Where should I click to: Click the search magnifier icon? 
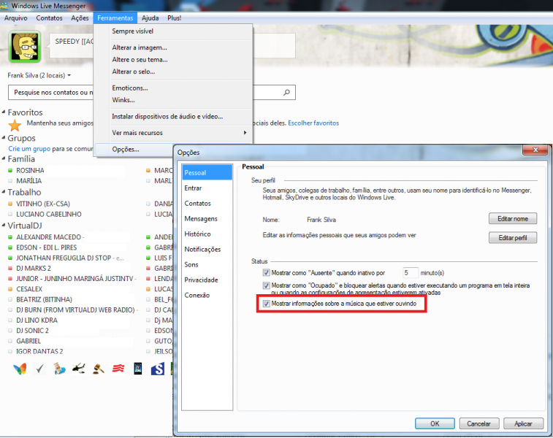point(286,92)
